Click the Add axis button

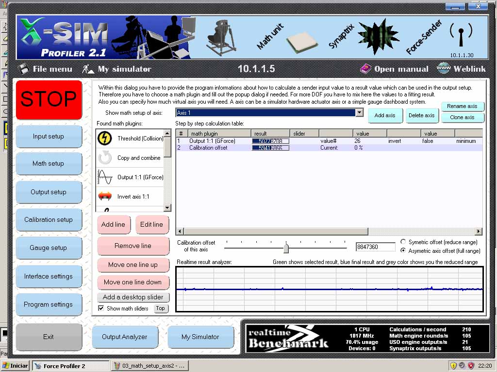(x=385, y=116)
